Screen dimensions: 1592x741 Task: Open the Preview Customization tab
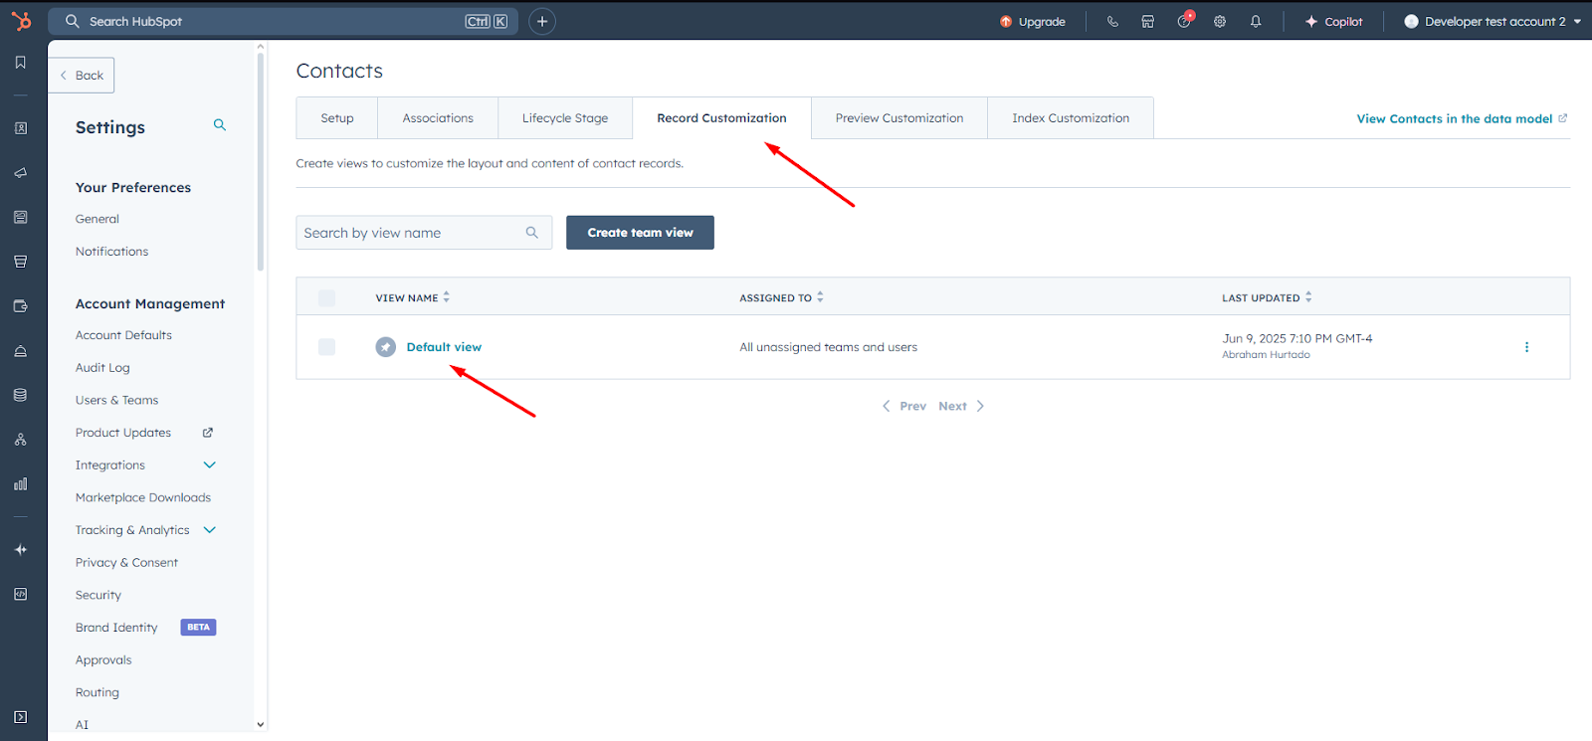tap(899, 118)
